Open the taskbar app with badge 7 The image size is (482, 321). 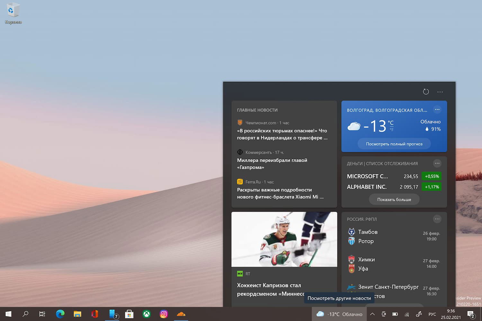pos(112,314)
